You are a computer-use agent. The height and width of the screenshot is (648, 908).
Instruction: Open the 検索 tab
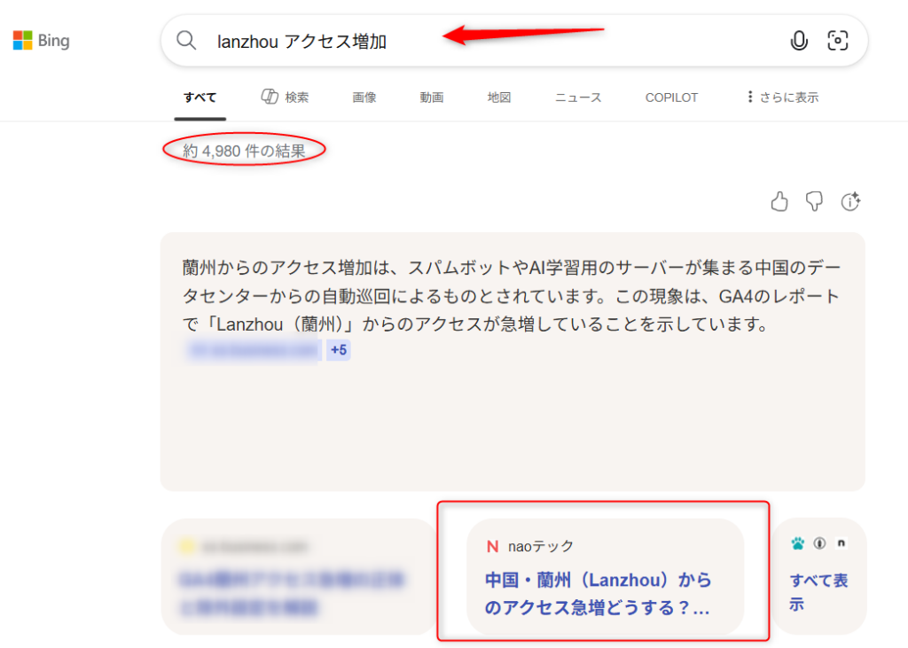(x=286, y=98)
